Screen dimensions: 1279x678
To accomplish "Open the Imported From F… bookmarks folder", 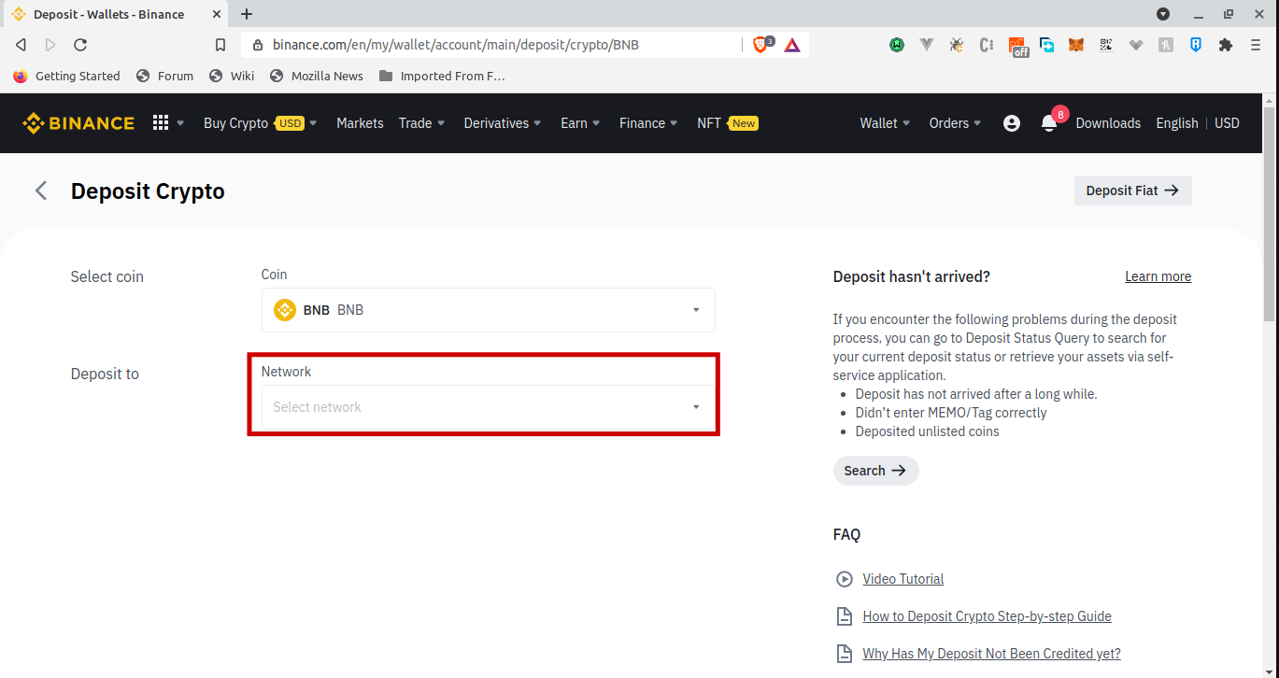I will [x=442, y=76].
